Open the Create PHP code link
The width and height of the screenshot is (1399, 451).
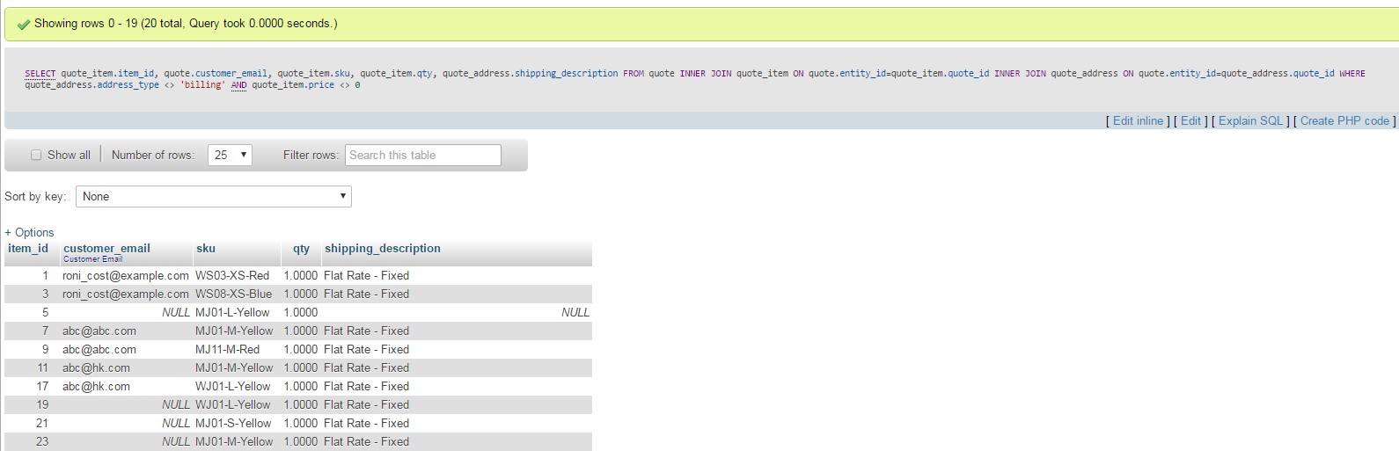1344,121
